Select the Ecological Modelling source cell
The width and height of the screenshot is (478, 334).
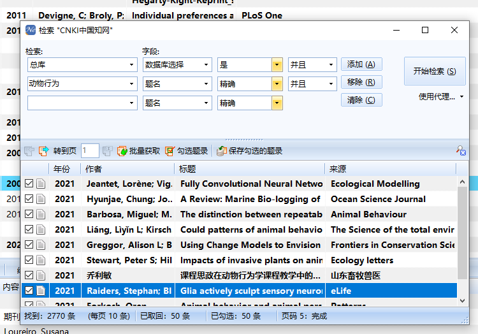coord(391,184)
